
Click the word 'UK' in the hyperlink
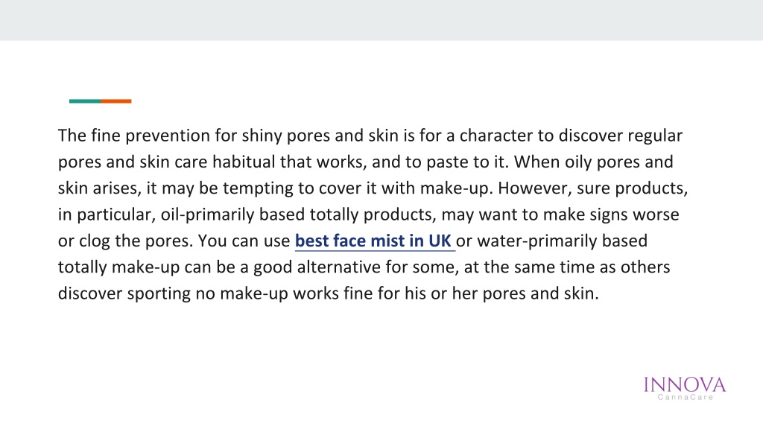pyautogui.click(x=440, y=241)
